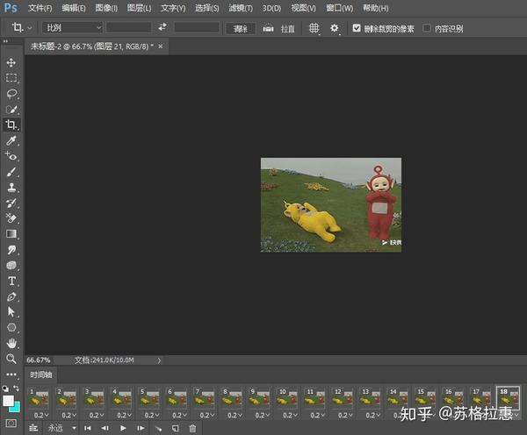The height and width of the screenshot is (435, 527).
Task: Jump to first frame
Action: tap(88, 428)
